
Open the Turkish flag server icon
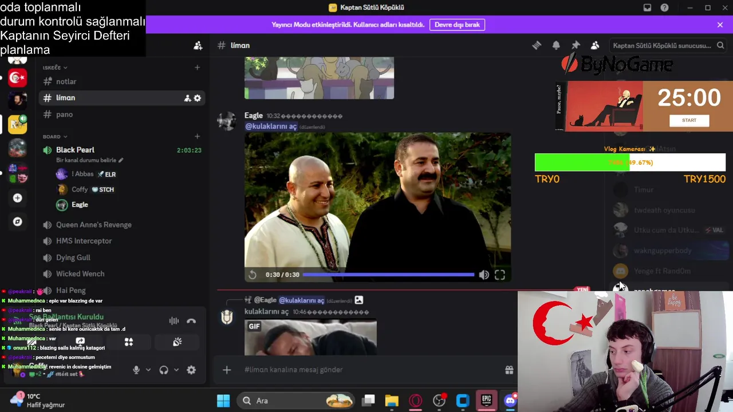(x=18, y=77)
